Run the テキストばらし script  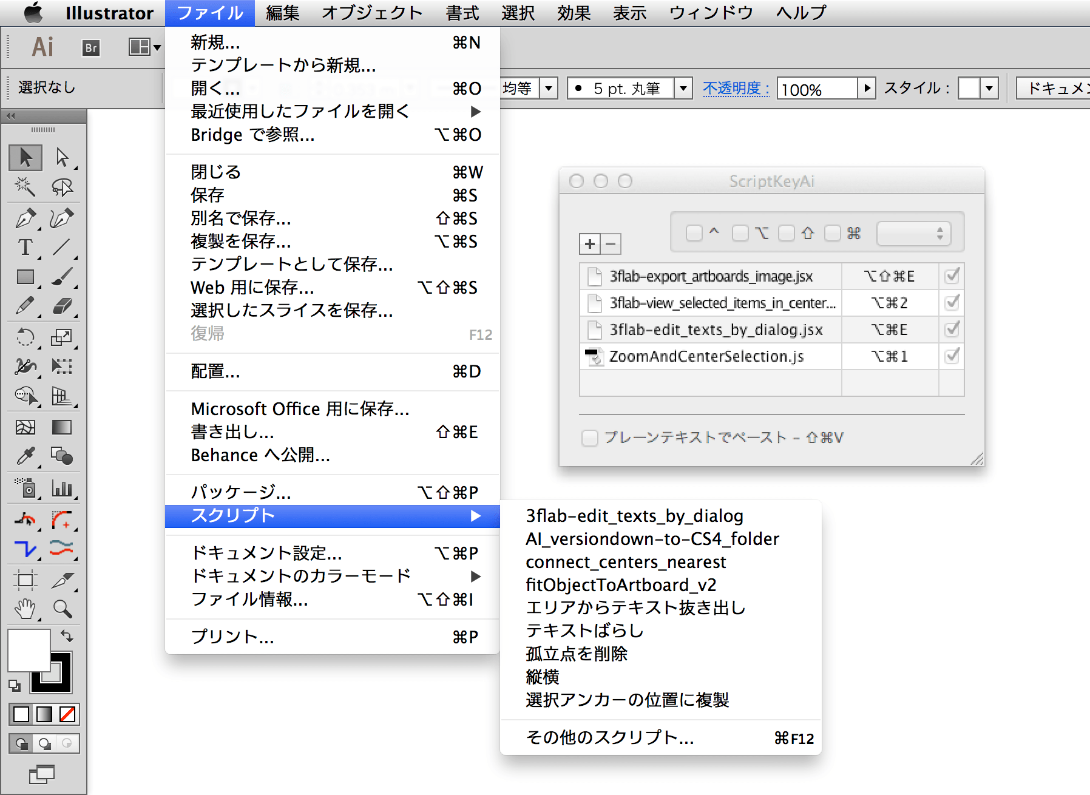(661, 631)
